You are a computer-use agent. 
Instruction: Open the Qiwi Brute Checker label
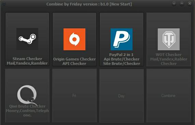click(27, 106)
